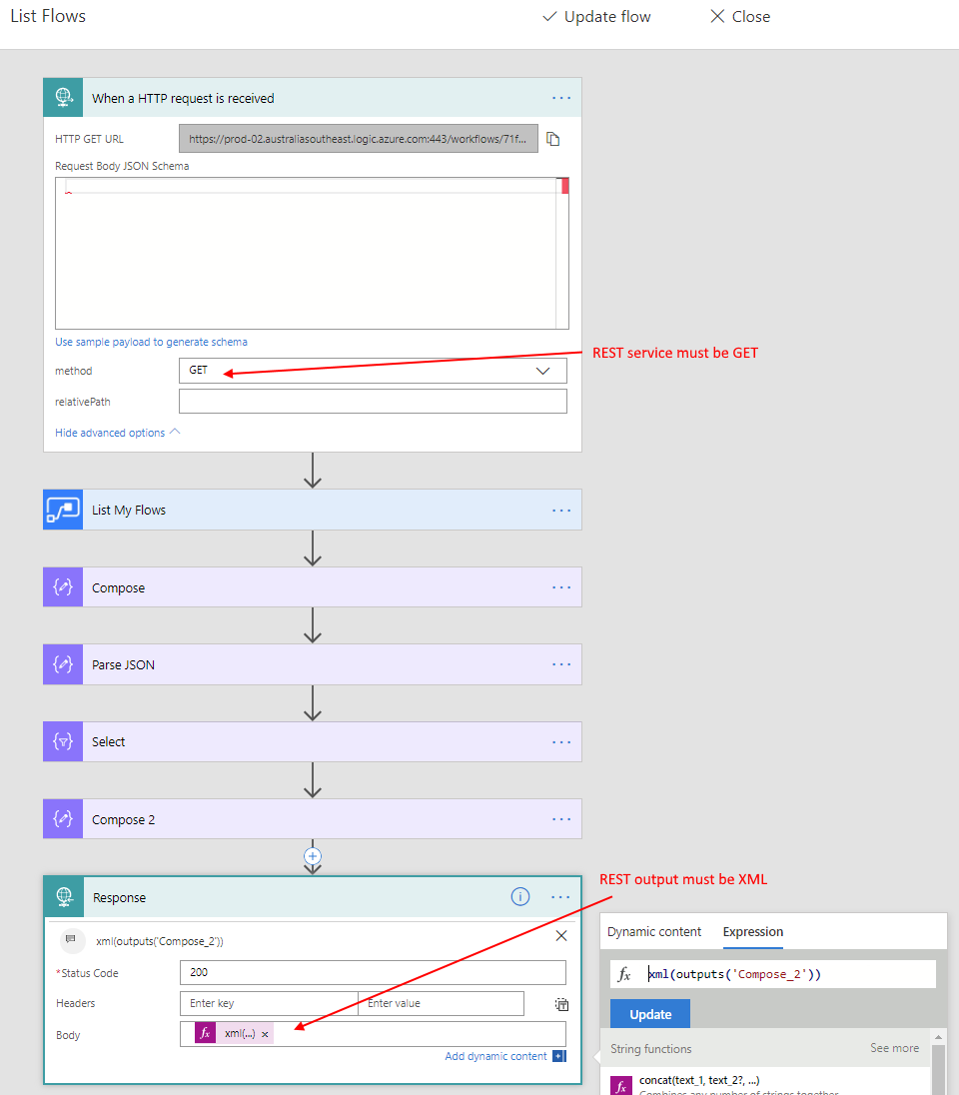Switch to the Dynamic content tab
This screenshot has width=959, height=1095.
click(654, 931)
